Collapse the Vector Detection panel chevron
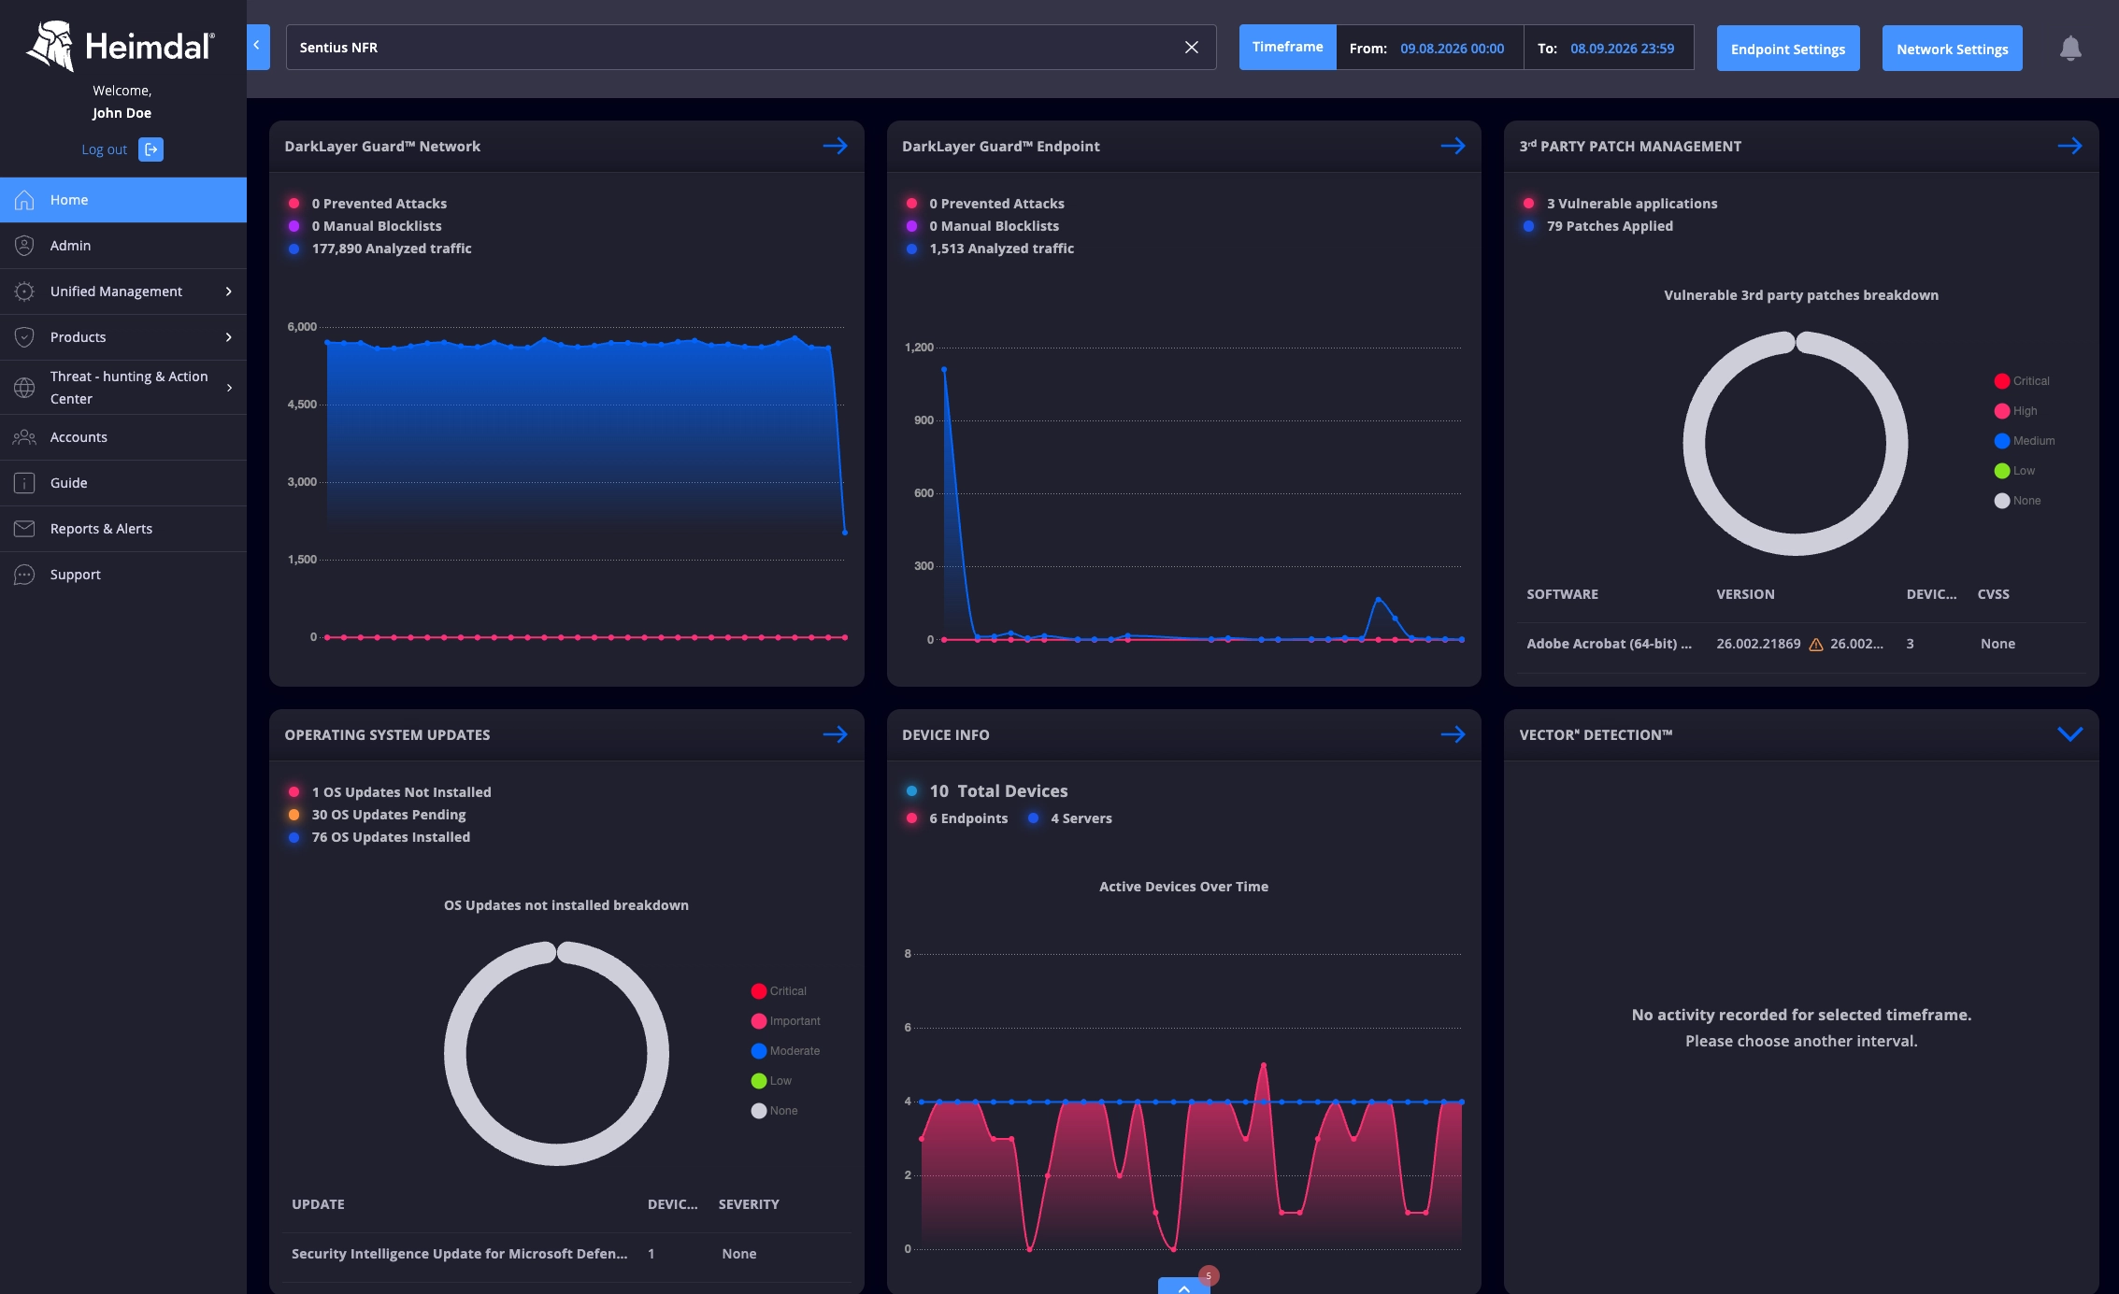The image size is (2119, 1294). 2069,734
